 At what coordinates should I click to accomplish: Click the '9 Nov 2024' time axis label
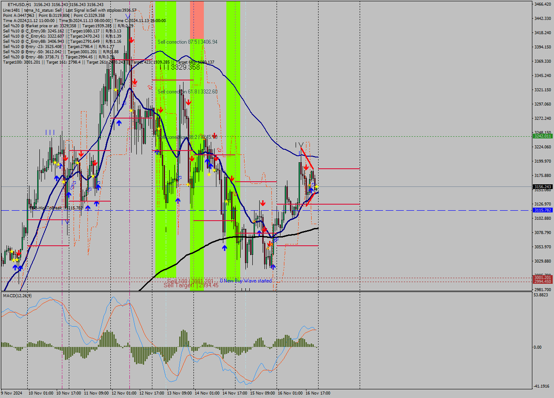[12, 393]
